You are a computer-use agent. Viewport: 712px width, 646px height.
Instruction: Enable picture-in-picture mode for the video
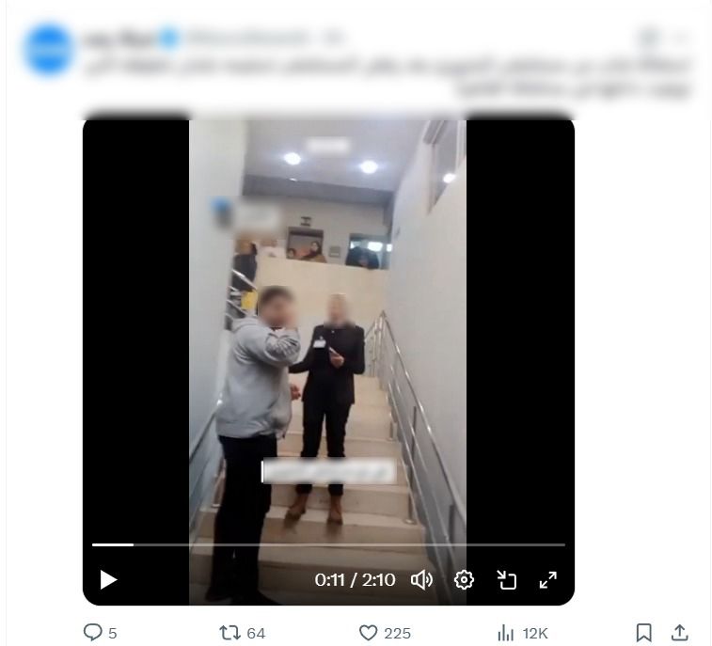tap(506, 580)
